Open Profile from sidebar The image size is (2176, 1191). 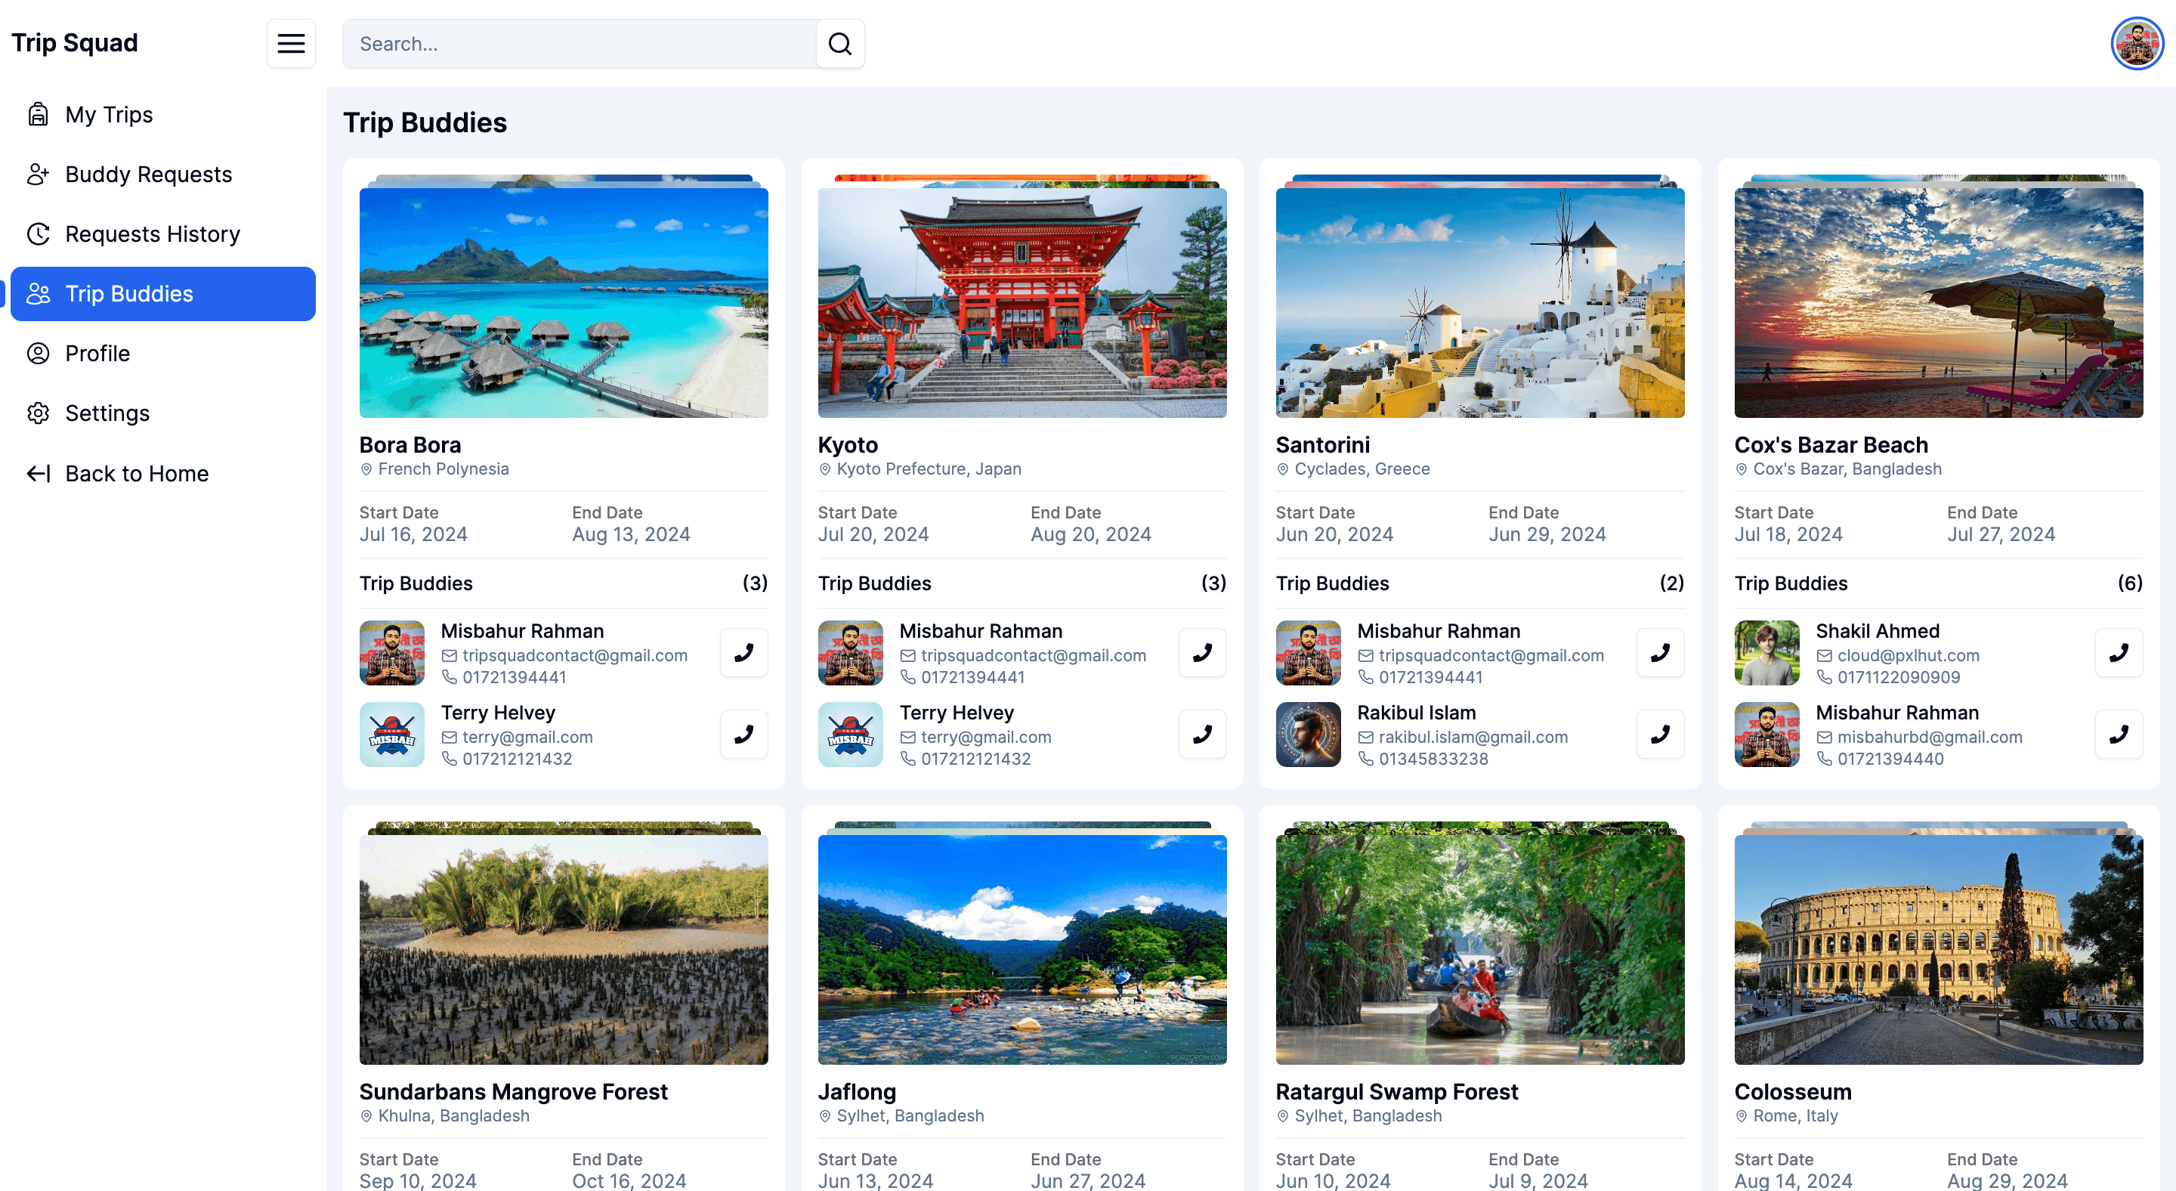(x=162, y=353)
